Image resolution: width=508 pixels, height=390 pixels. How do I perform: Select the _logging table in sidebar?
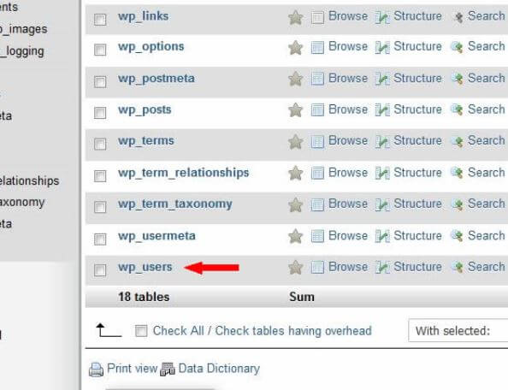click(22, 52)
